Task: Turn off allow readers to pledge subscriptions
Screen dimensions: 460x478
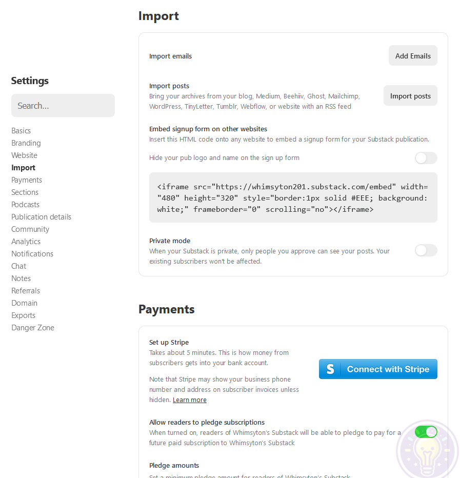Action: [426, 432]
